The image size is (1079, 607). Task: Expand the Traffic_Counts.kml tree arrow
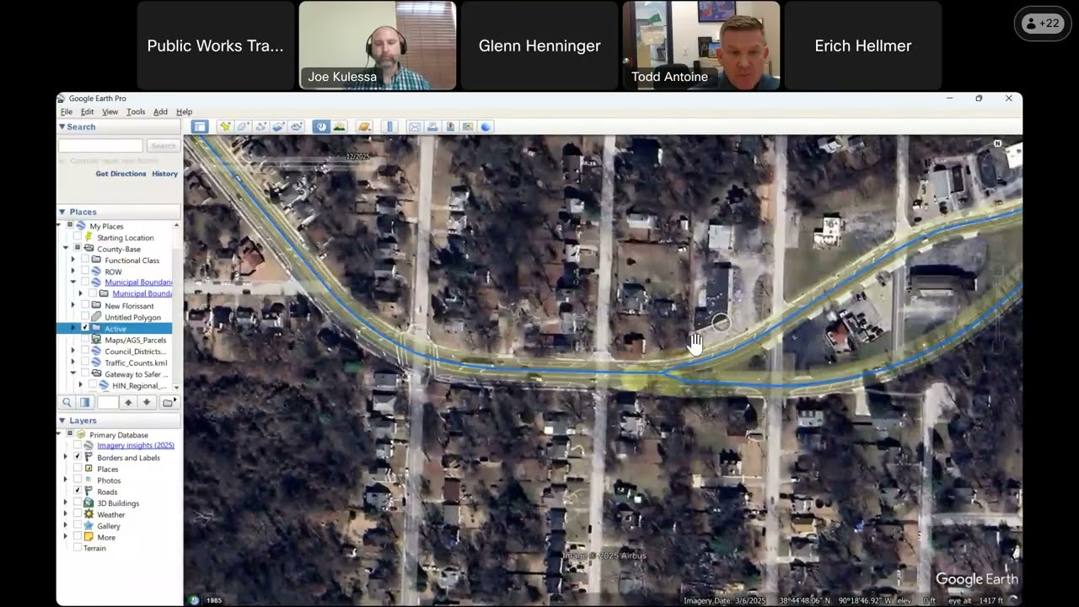pyautogui.click(x=73, y=363)
